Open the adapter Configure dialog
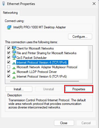Image resolution: width=99 pixels, height=128 pixels. click(x=80, y=37)
